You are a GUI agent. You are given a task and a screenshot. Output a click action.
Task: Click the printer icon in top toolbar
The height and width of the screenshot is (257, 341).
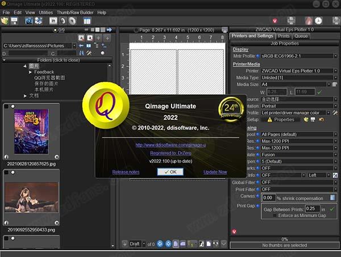[x=291, y=21]
